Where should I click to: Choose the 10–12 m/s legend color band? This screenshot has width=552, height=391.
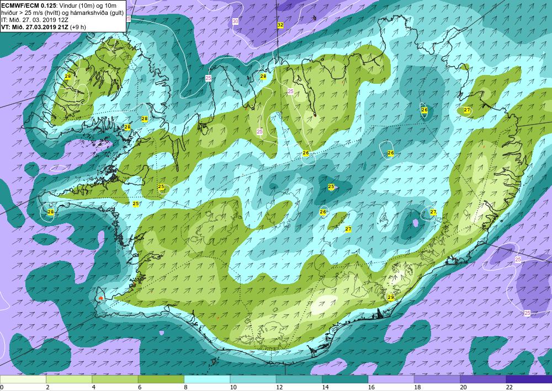(253, 379)
